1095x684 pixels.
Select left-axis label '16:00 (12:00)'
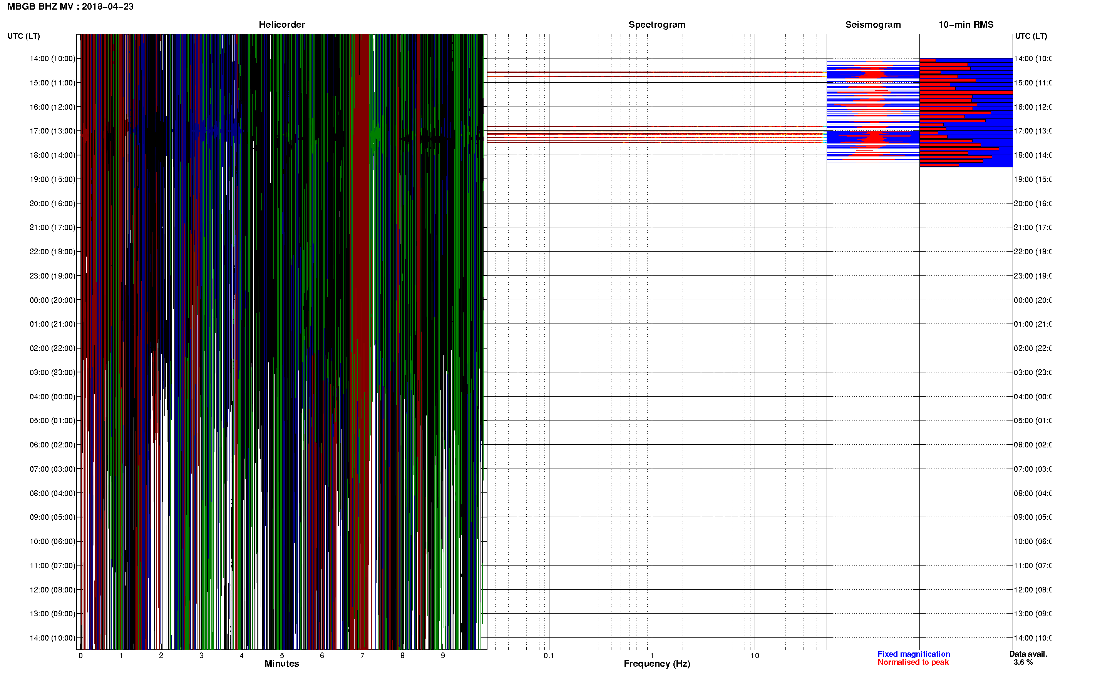pos(52,107)
